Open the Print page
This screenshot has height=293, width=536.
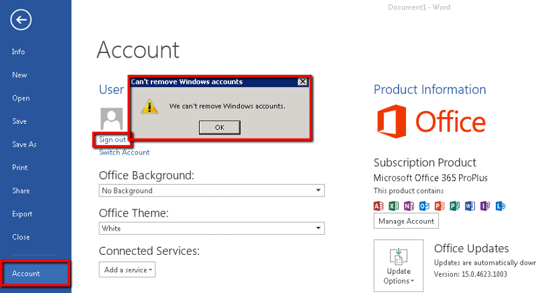click(x=20, y=168)
